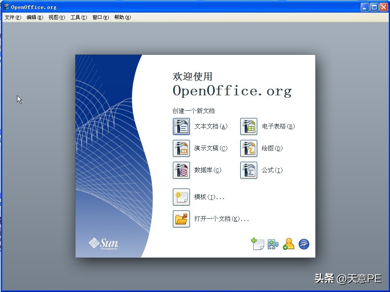Click the OpenOffice.org title bar application icon
Viewport: 390px width, 292px height.
coord(6,7)
